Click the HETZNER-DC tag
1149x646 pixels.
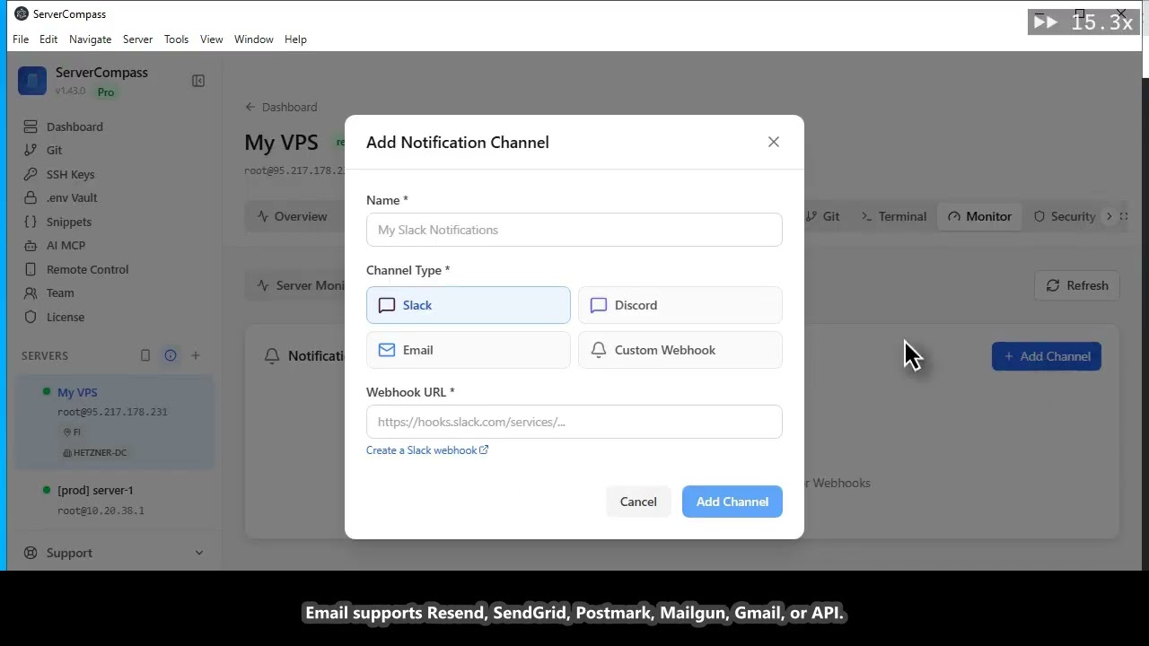(94, 452)
